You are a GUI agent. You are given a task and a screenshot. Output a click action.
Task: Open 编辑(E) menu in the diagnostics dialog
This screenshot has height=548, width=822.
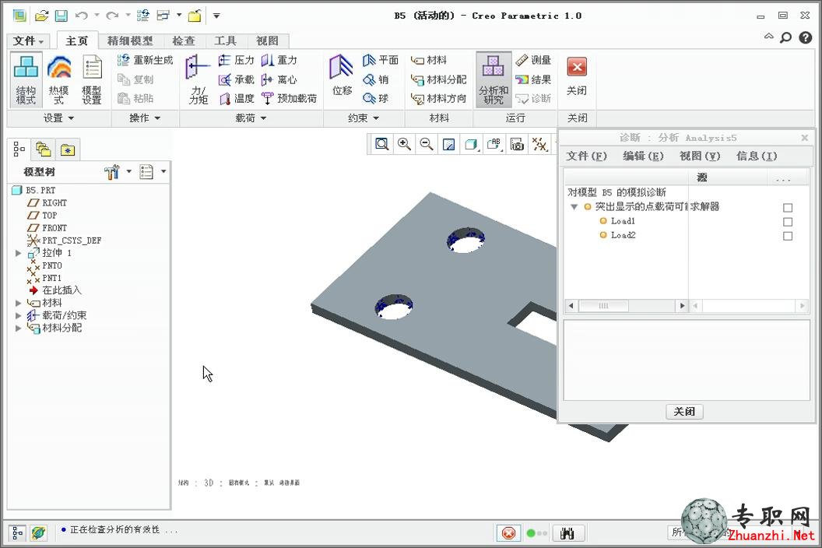coord(643,156)
